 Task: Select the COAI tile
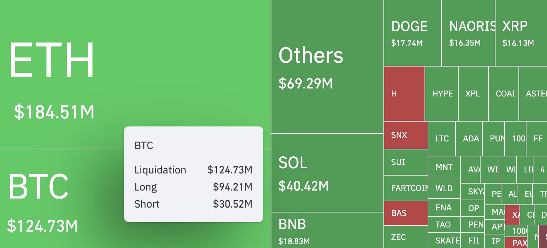504,94
